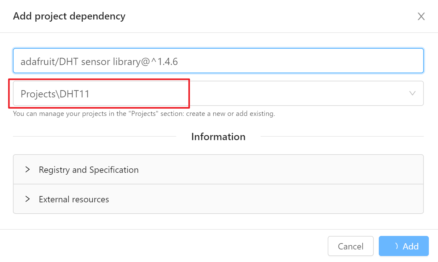The width and height of the screenshot is (438, 262).
Task: Click the chevron arrow in project selector
Action: point(412,93)
